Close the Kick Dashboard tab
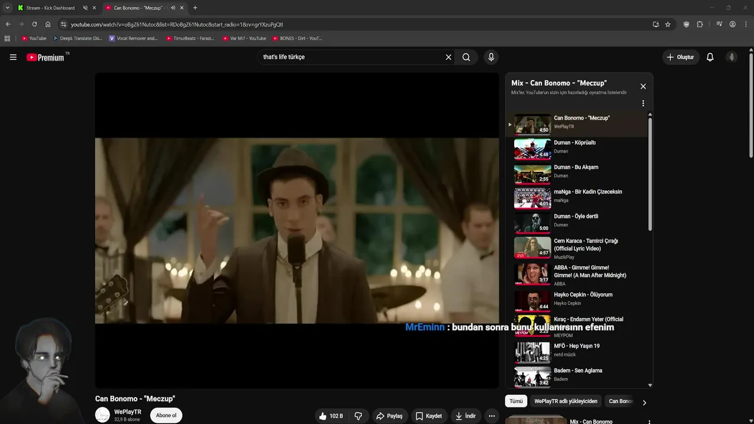Image resolution: width=754 pixels, height=424 pixels. coord(94,8)
